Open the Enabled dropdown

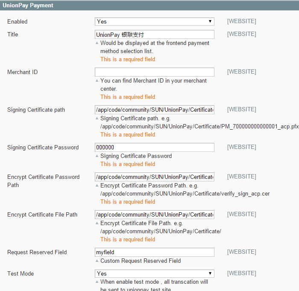pos(154,21)
